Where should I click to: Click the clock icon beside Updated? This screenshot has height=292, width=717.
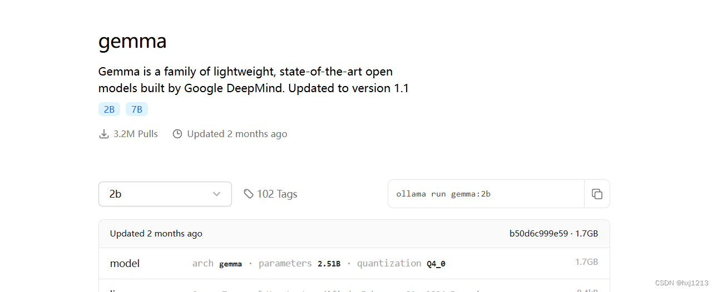tap(177, 134)
